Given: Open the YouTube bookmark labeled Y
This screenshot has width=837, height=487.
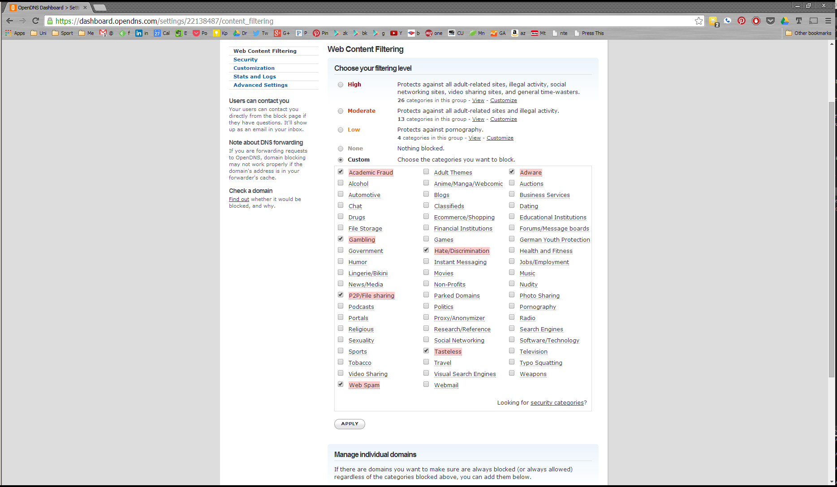Looking at the screenshot, I should [x=396, y=33].
